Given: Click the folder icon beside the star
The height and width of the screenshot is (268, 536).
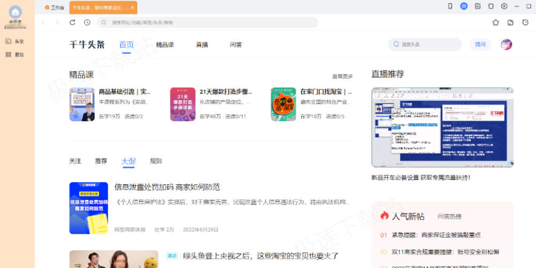Looking at the screenshot, I should 510,23.
